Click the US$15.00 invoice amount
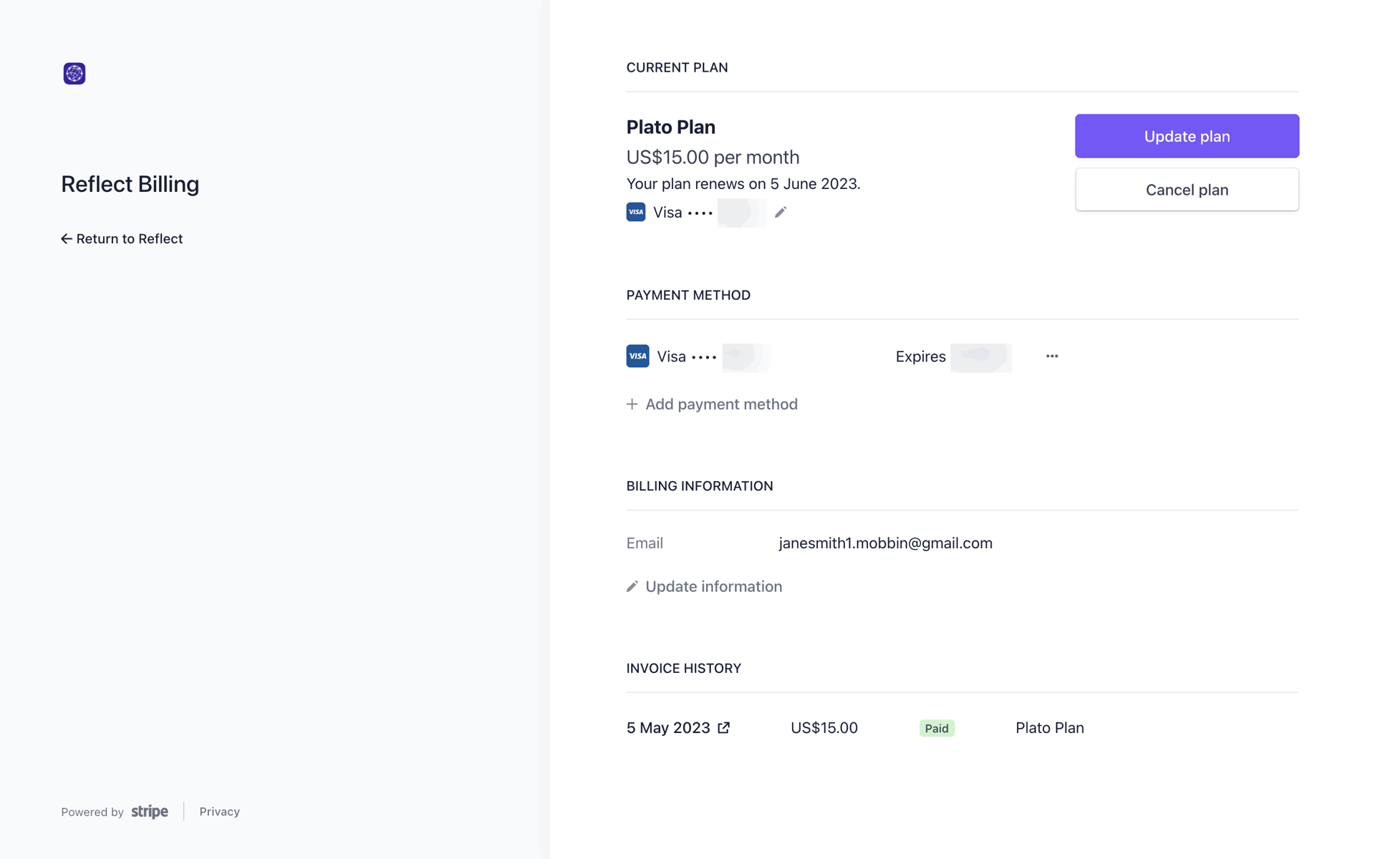 click(x=824, y=727)
